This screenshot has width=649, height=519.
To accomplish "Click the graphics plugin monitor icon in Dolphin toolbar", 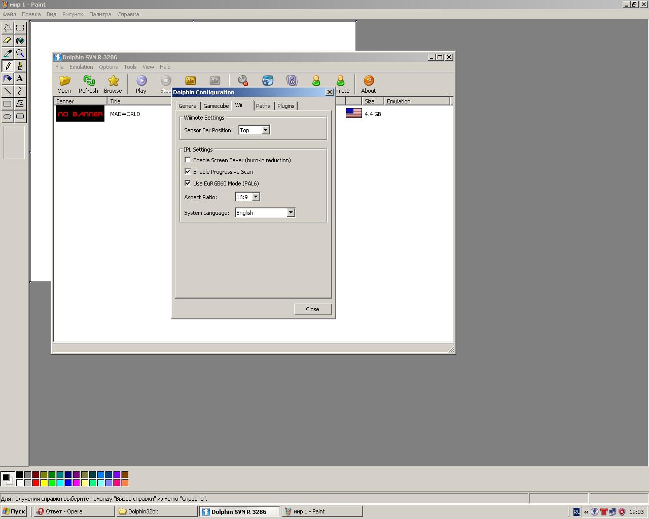I will 267,81.
